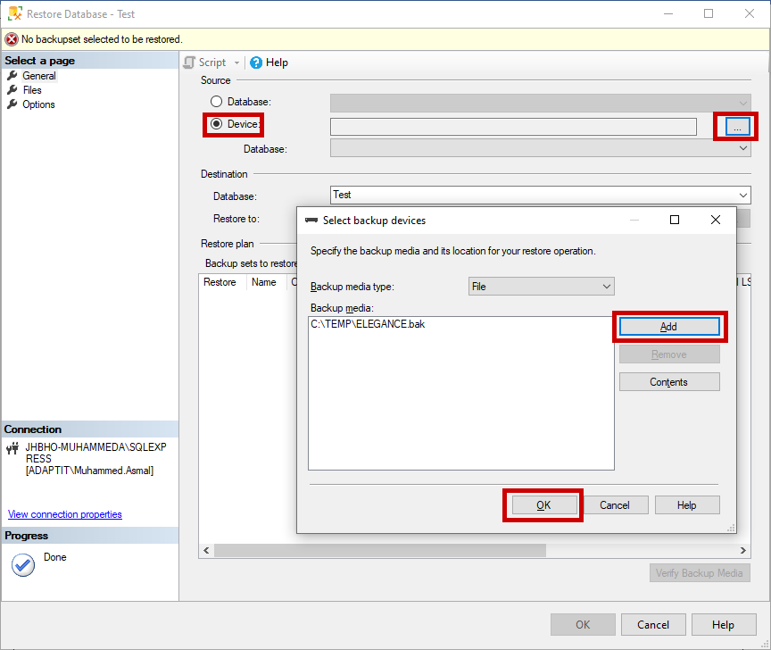Maximize the Select backup devices dialog

point(675,220)
